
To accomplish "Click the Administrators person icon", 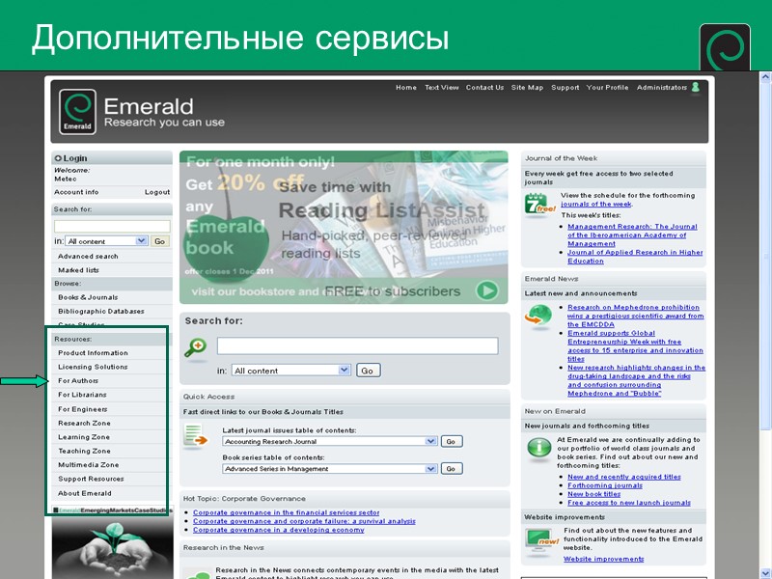I will tap(695, 87).
